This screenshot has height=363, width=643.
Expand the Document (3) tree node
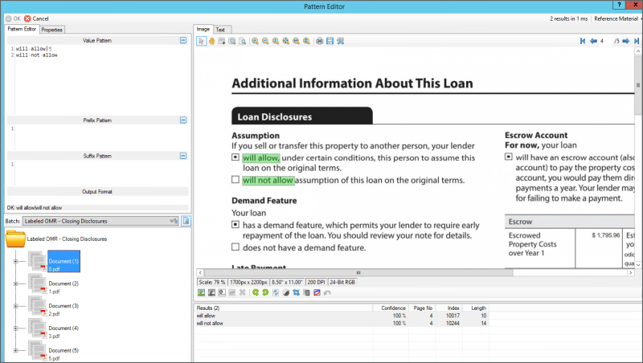(x=15, y=306)
